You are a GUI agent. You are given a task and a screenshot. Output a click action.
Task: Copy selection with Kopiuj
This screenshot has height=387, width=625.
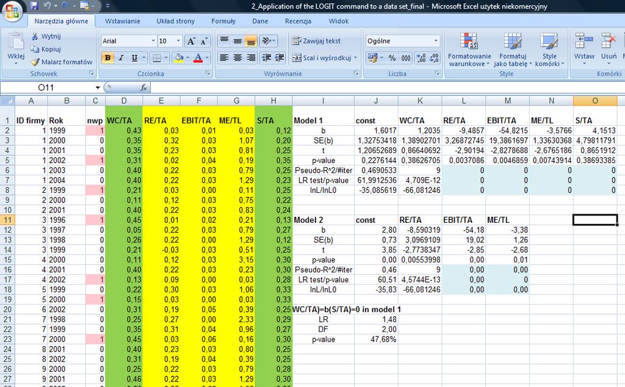coord(46,49)
